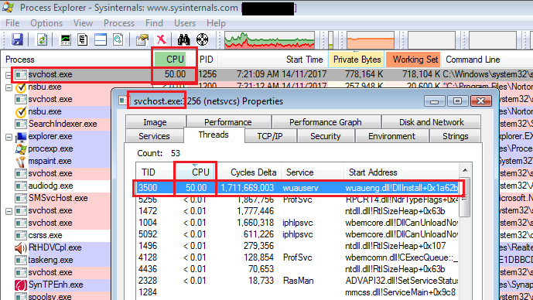Open the Options menu

click(46, 23)
